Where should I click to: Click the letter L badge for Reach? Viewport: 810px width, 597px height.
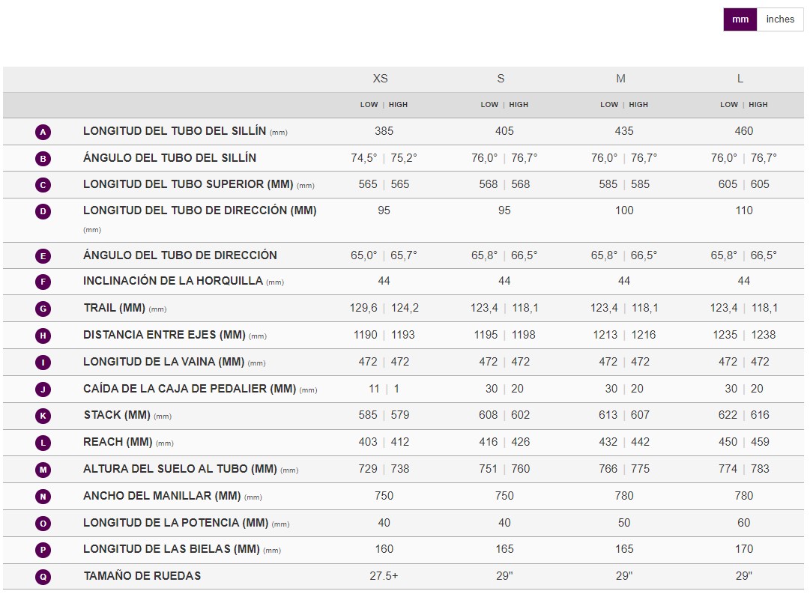pos(43,443)
